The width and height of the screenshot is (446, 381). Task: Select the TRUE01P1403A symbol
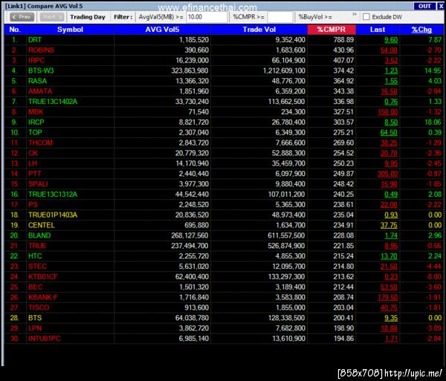tap(53, 215)
